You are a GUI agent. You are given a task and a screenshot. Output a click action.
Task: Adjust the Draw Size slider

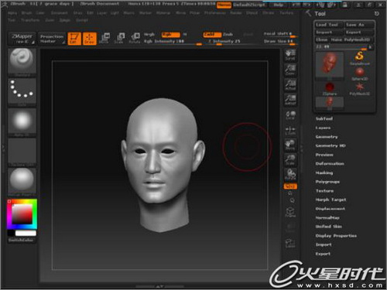(x=280, y=42)
